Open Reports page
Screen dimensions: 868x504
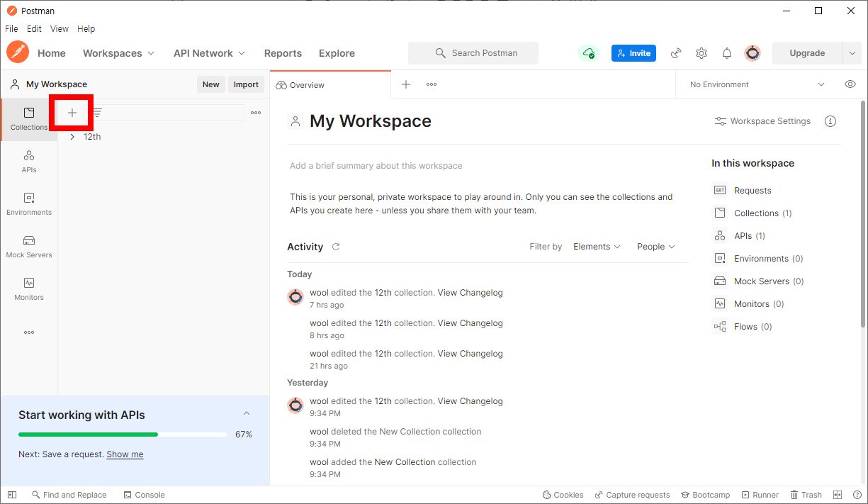point(283,53)
